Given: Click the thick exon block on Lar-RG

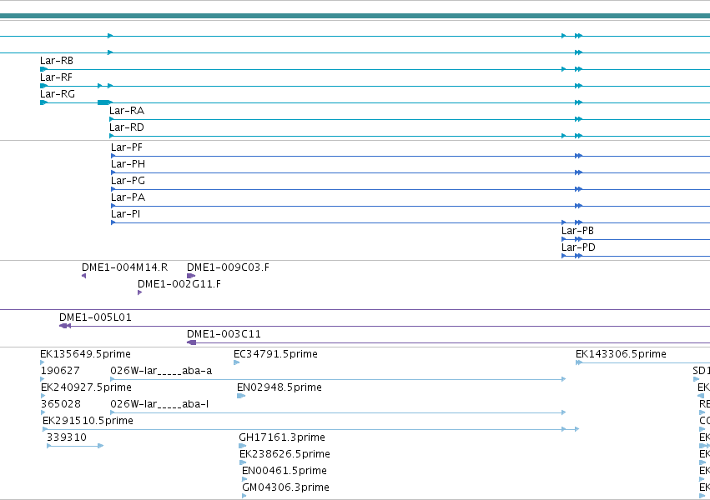Looking at the screenshot, I should click(104, 102).
